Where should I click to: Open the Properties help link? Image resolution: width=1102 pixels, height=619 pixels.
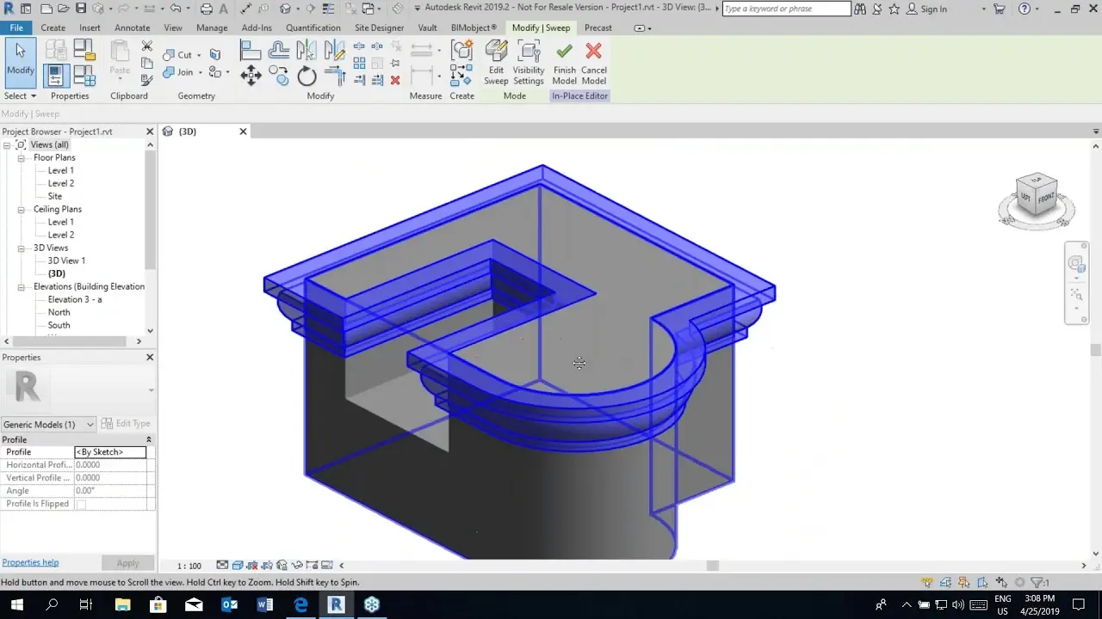(x=30, y=562)
